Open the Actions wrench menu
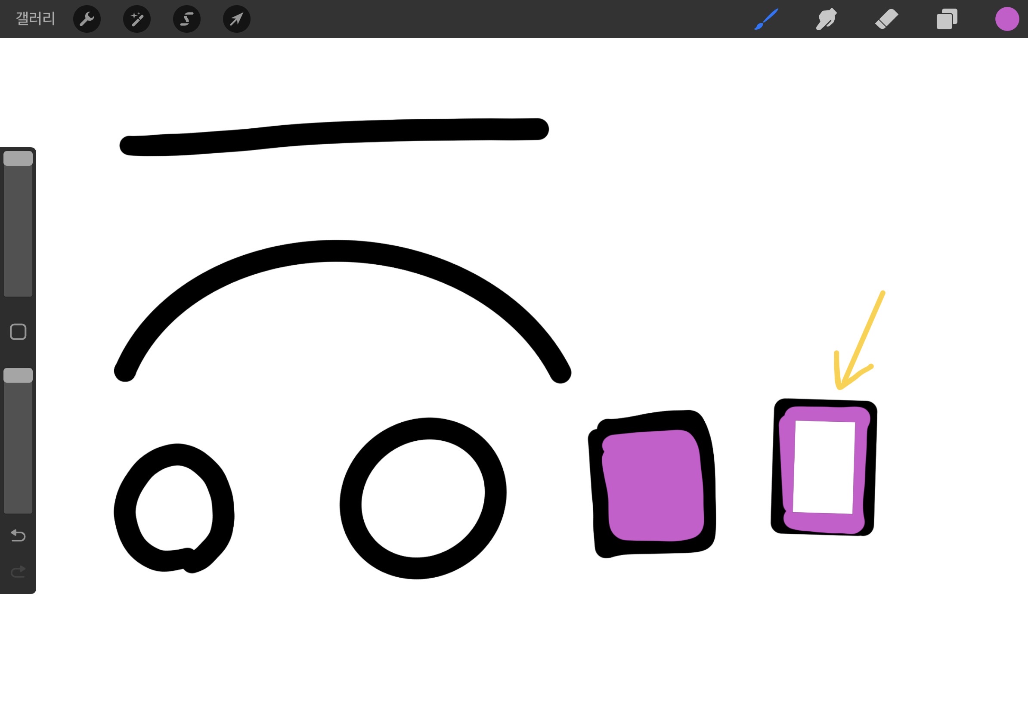The height and width of the screenshot is (718, 1028). [x=87, y=19]
